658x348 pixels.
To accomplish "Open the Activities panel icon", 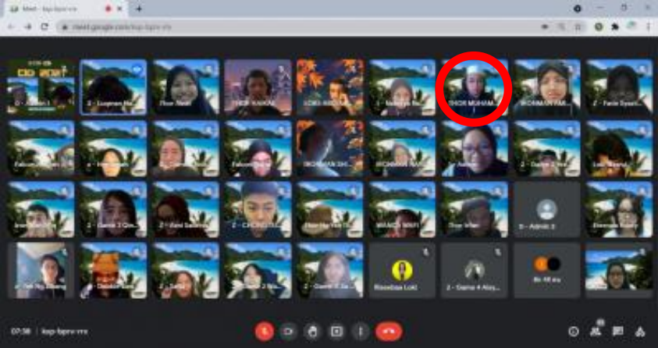I will click(640, 331).
